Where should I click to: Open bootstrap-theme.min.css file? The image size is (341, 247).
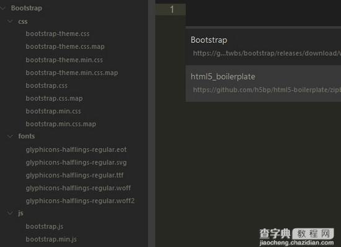[64, 60]
